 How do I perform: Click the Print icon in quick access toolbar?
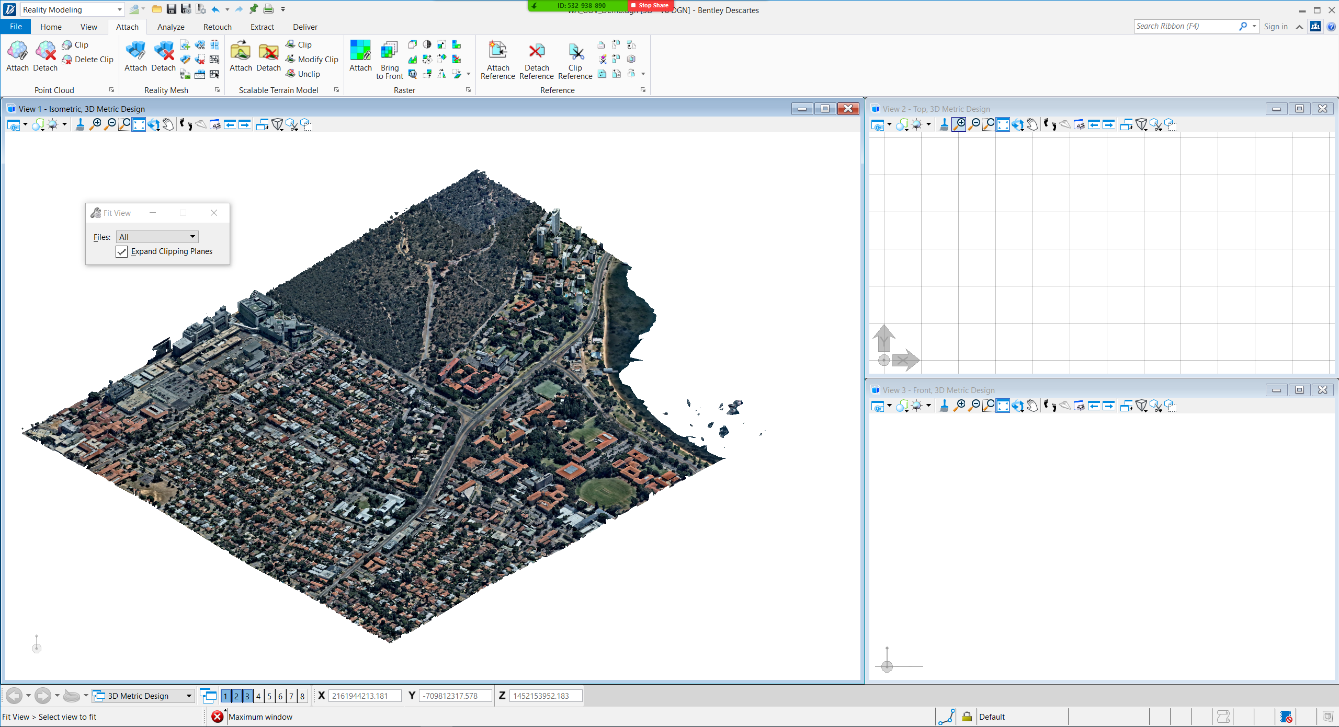tap(268, 9)
